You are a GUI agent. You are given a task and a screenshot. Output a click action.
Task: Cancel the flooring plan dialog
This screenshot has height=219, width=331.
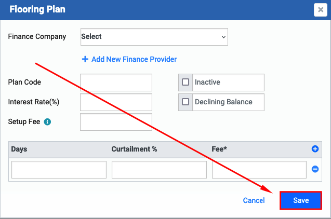(254, 200)
